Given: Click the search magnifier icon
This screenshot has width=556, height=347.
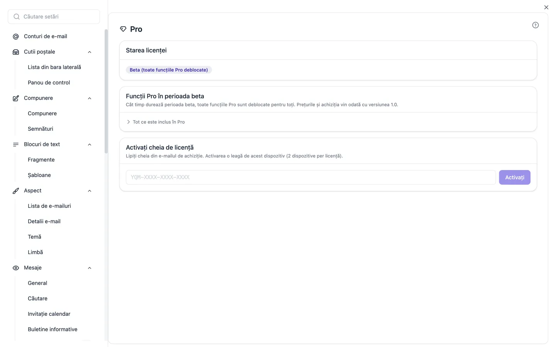Looking at the screenshot, I should pyautogui.click(x=17, y=17).
